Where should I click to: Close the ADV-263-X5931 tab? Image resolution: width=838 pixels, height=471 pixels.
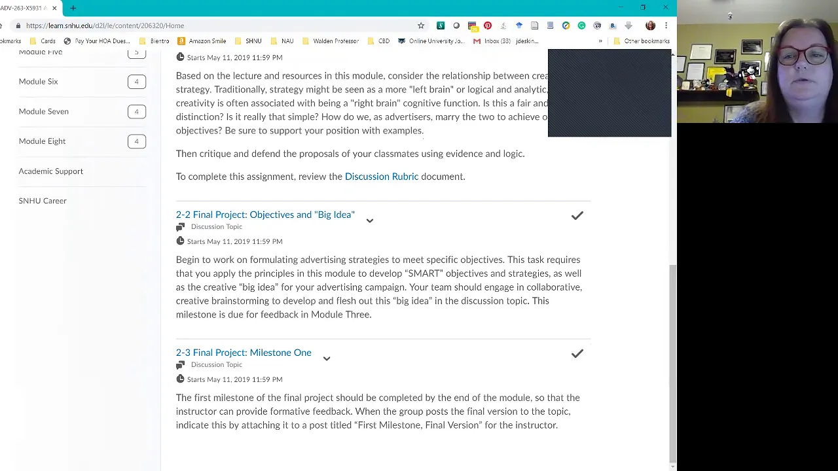point(54,8)
